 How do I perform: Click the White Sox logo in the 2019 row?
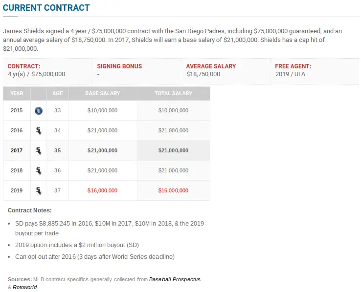coord(39,190)
